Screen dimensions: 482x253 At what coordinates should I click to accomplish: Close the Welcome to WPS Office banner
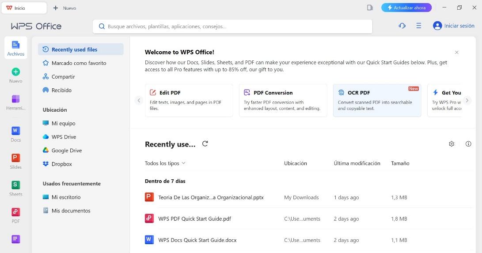click(457, 52)
